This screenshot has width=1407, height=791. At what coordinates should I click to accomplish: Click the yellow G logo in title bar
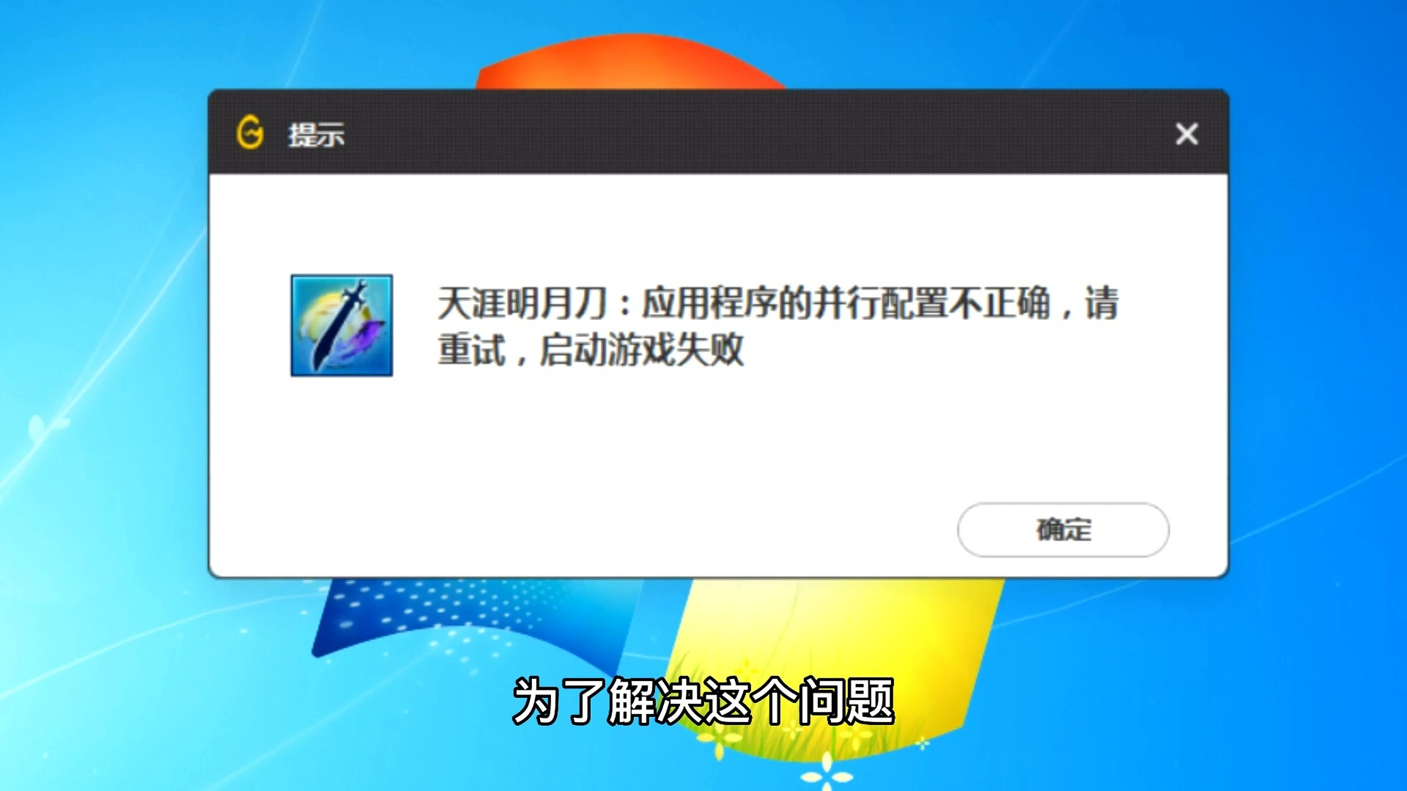(x=251, y=133)
